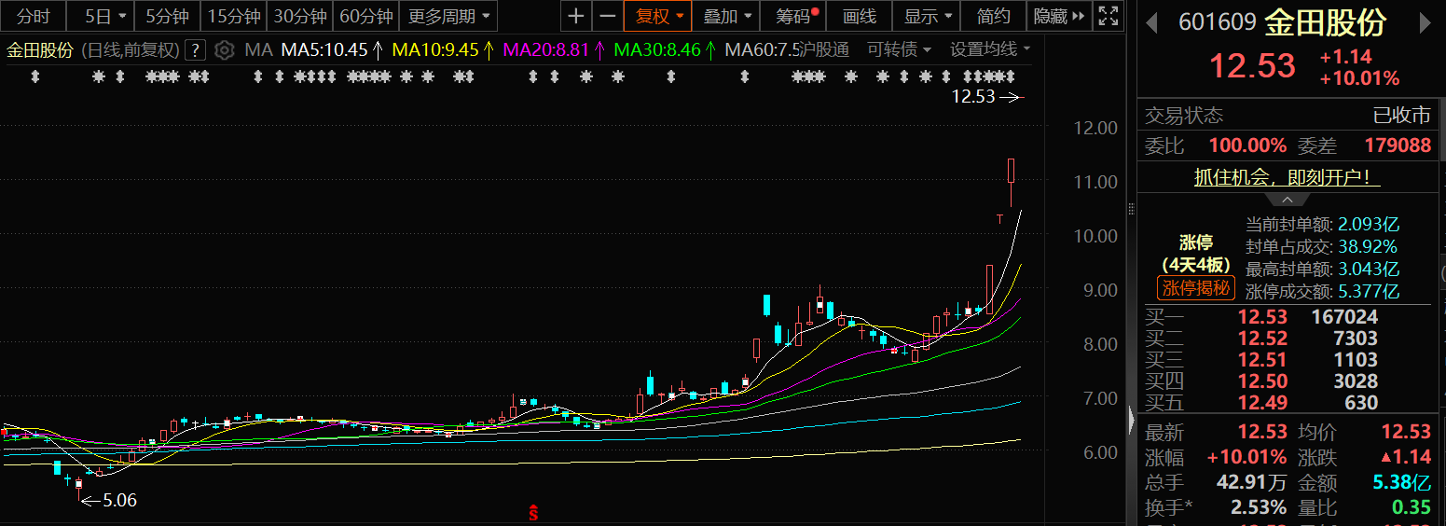The height and width of the screenshot is (526, 1446).
Task: Open the 画线 drawing tool
Action: click(859, 16)
